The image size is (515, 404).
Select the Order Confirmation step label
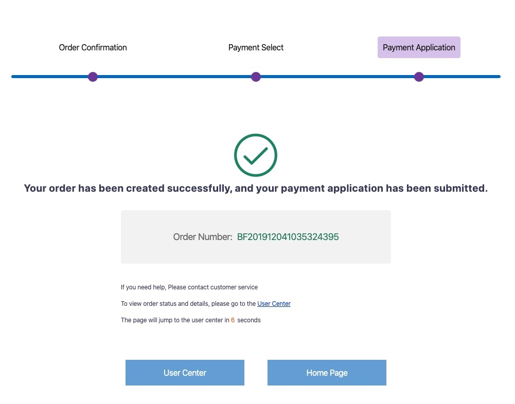tap(93, 47)
